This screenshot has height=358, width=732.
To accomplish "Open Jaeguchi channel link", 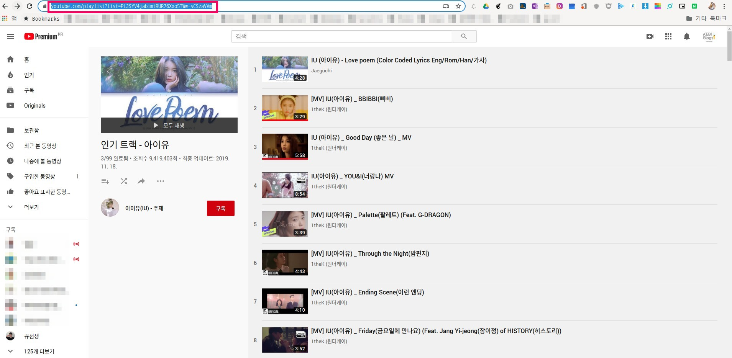I will click(322, 70).
